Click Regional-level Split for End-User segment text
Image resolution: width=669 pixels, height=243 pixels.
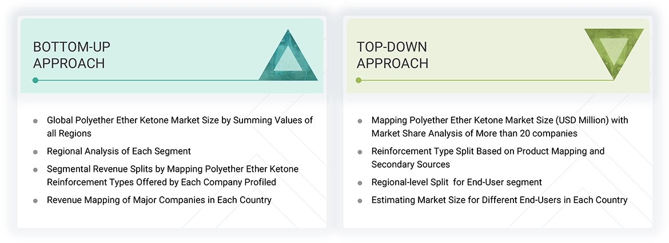click(x=456, y=183)
